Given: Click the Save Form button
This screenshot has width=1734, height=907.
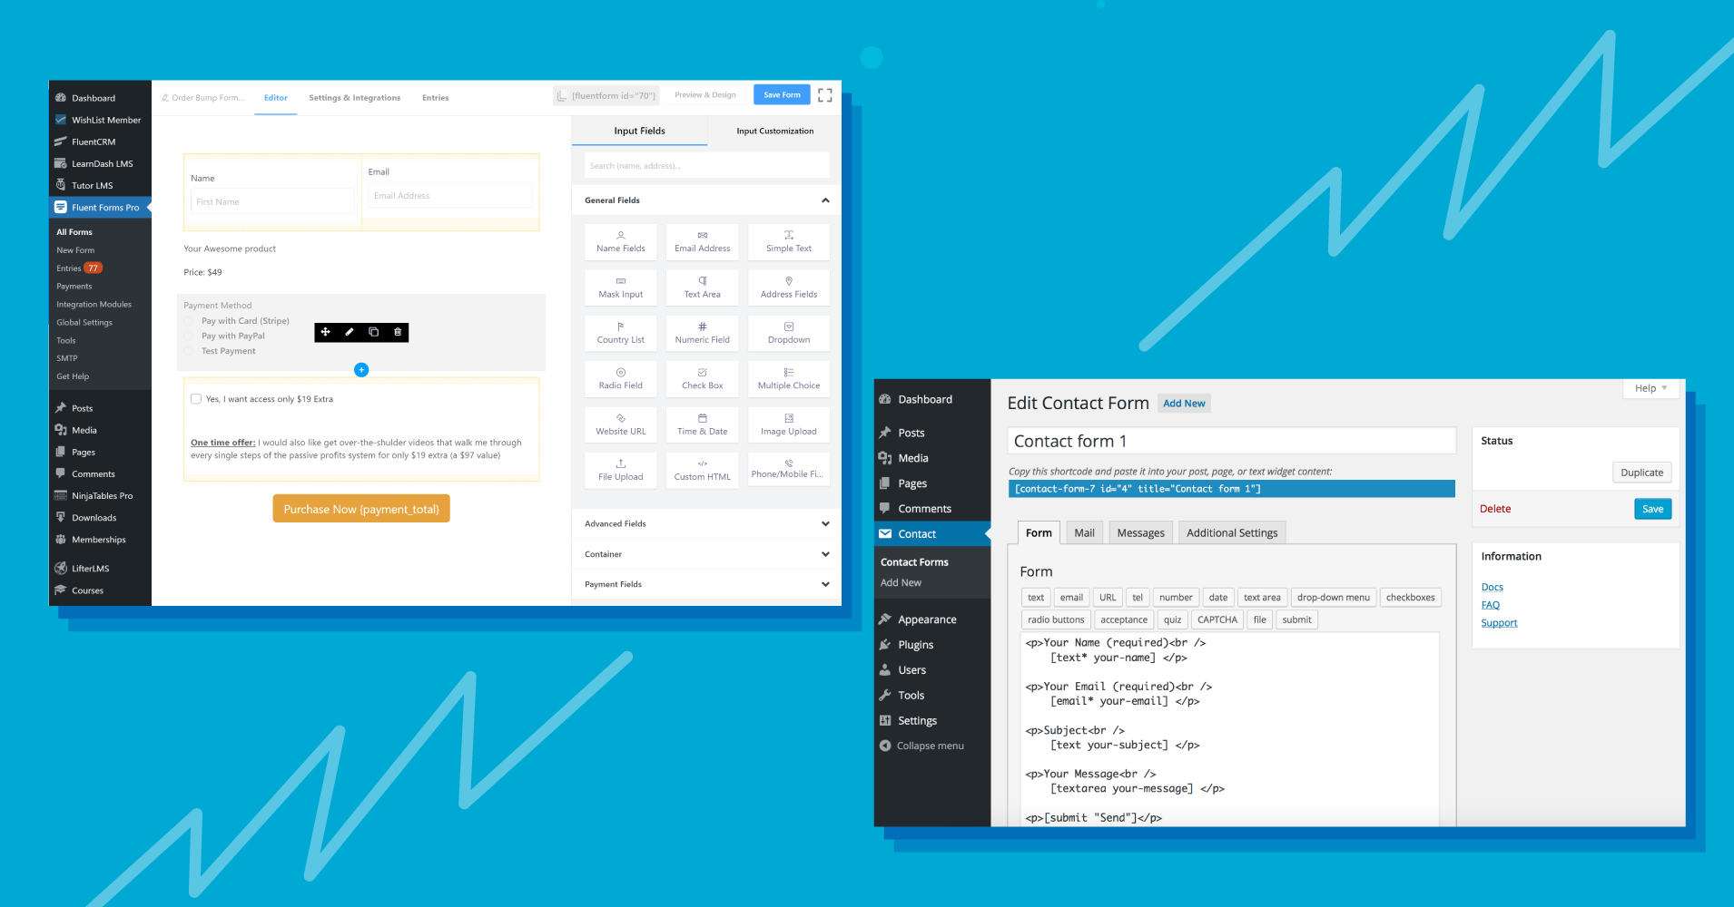Looking at the screenshot, I should pyautogui.click(x=781, y=94).
